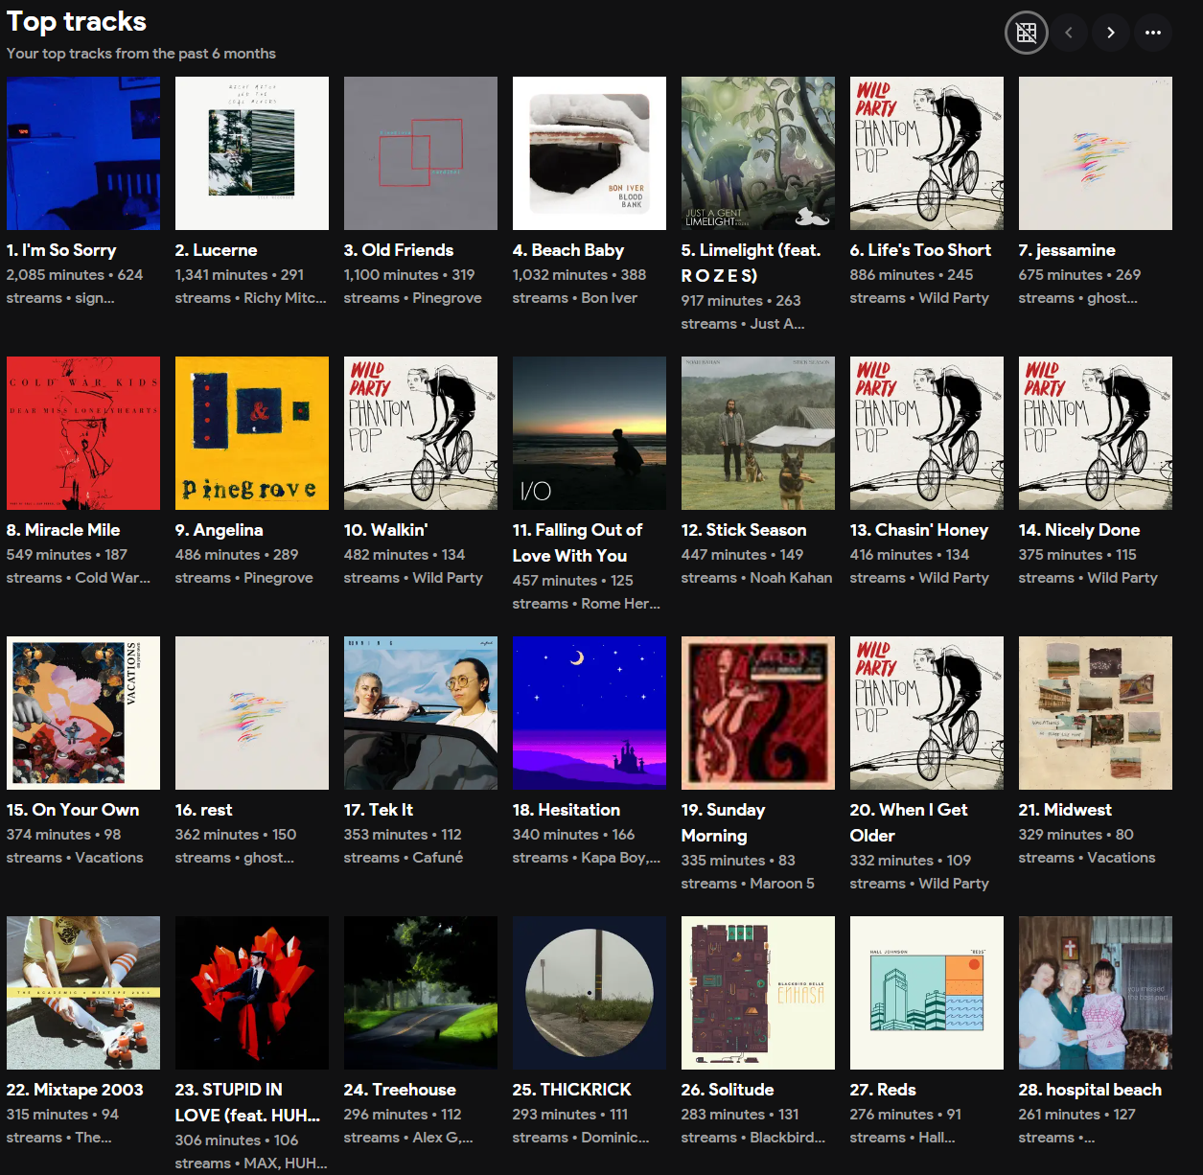Click track title 13. Chasin' Honey
This screenshot has height=1175, width=1203.
pos(919,530)
